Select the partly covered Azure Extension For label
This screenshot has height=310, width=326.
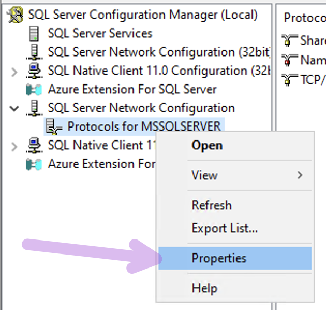point(101,164)
